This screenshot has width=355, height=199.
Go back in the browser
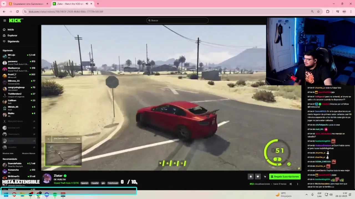tap(4, 12)
